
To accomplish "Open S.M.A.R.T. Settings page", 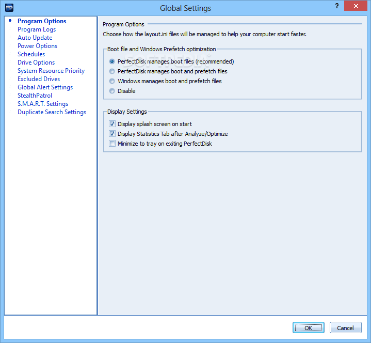I will 43,104.
